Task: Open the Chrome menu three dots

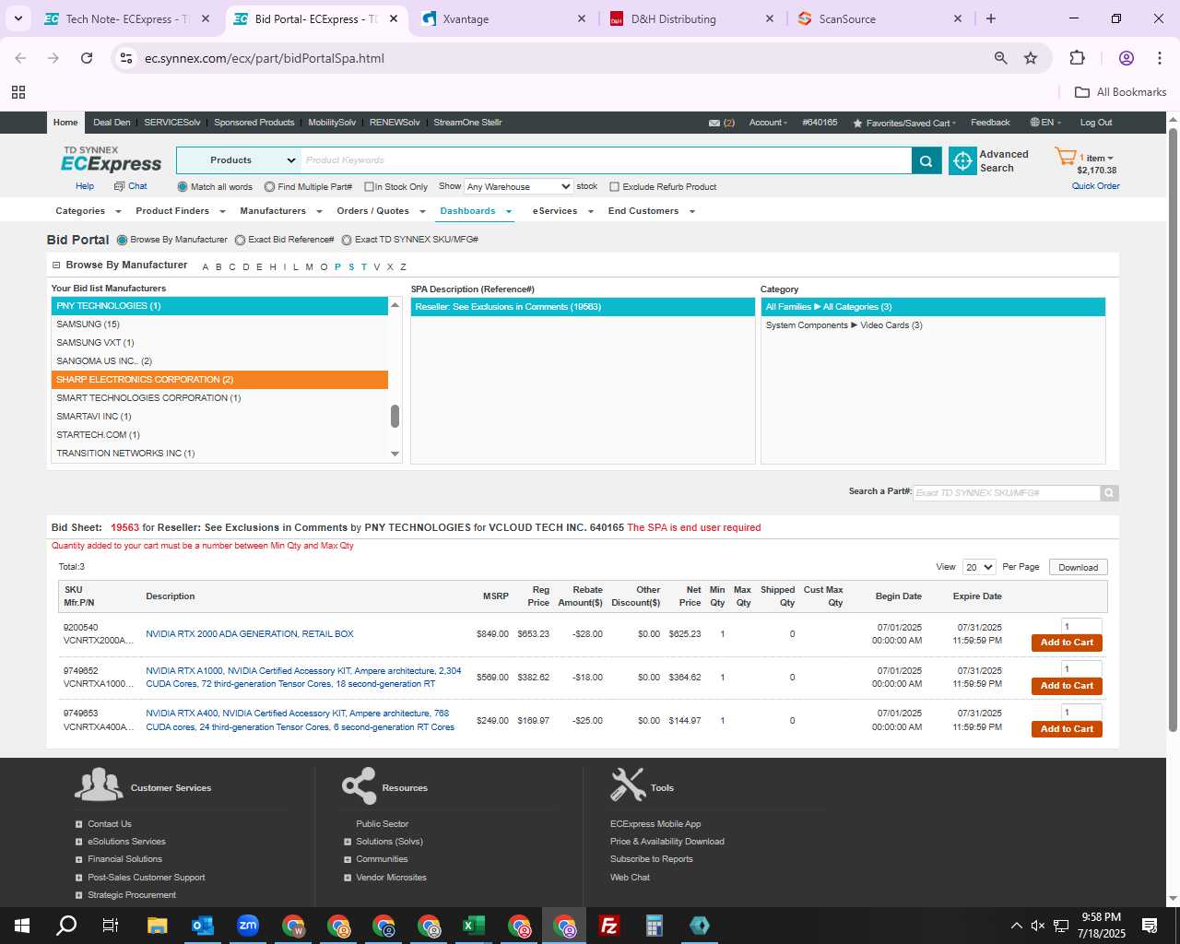Action: pos(1159,58)
